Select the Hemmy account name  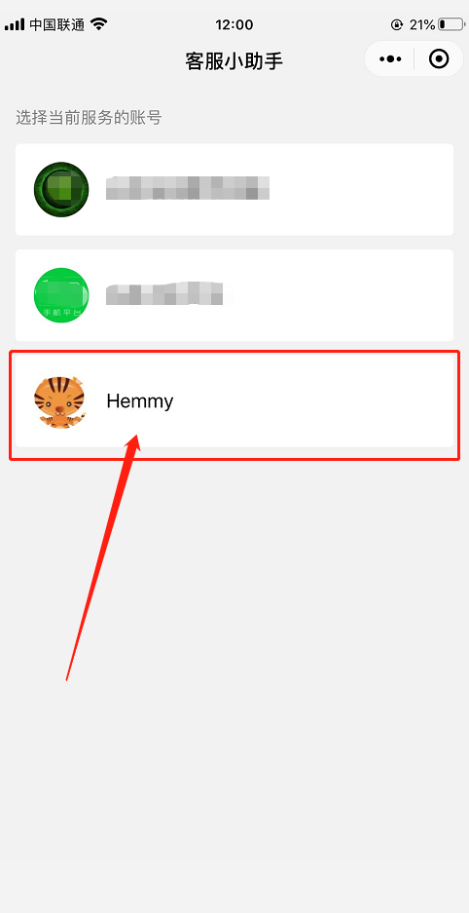139,401
